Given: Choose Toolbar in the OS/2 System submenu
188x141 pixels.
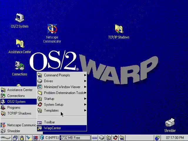Looking at the screenshot, I should pyautogui.click(x=62, y=122).
